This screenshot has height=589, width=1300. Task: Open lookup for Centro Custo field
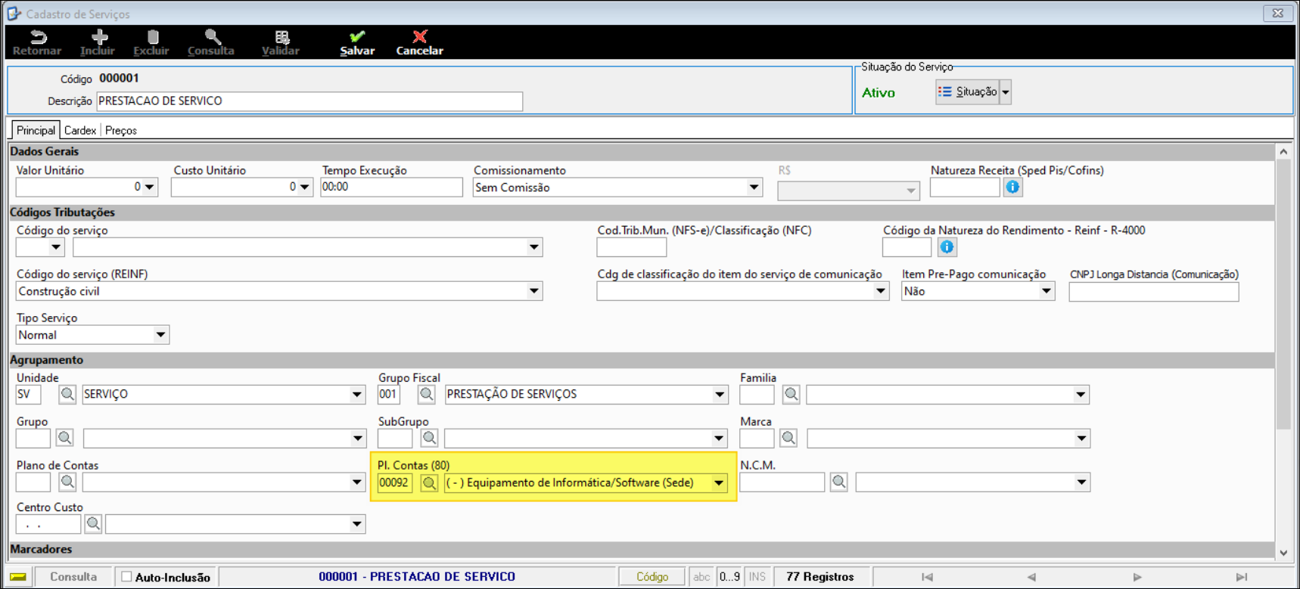93,523
